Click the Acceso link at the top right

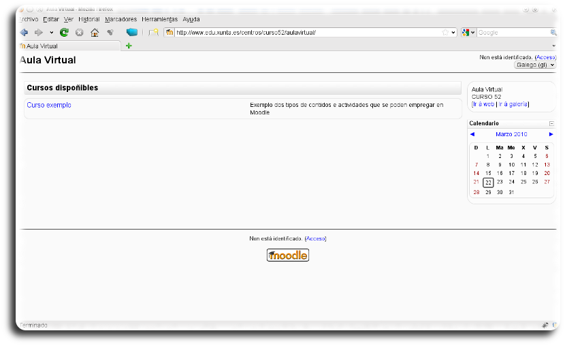546,58
